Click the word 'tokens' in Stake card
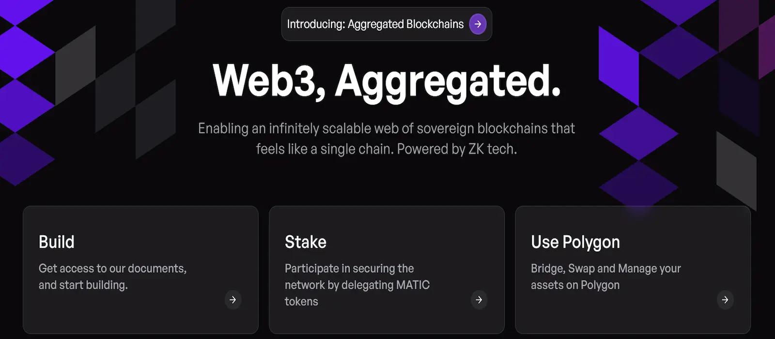This screenshot has width=775, height=339. 301,301
